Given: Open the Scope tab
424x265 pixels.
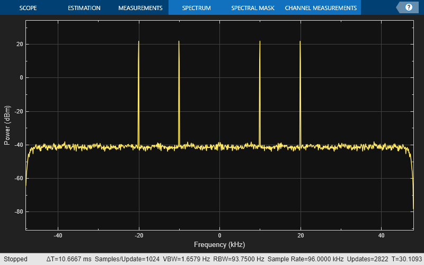Looking at the screenshot, I should pos(28,8).
